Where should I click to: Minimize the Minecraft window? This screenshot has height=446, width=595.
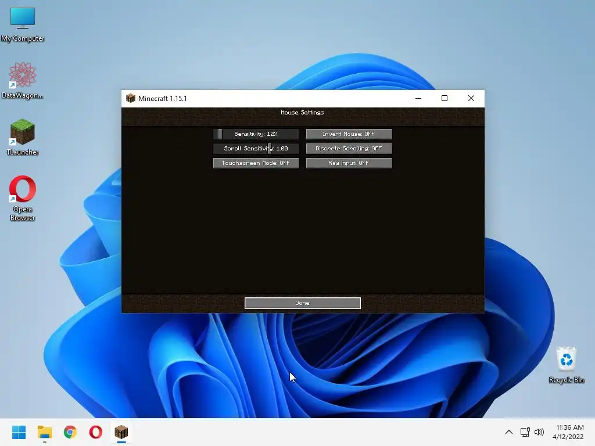[418, 98]
